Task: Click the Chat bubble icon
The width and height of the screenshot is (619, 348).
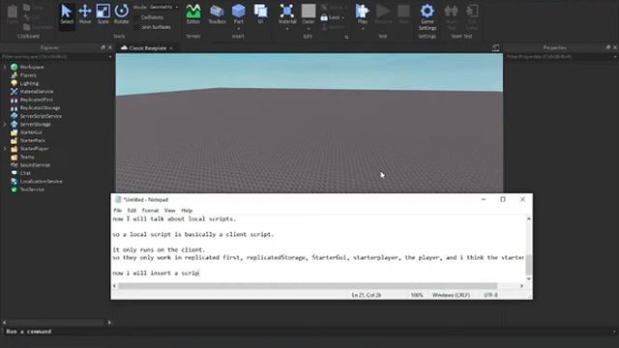Action: (x=15, y=173)
